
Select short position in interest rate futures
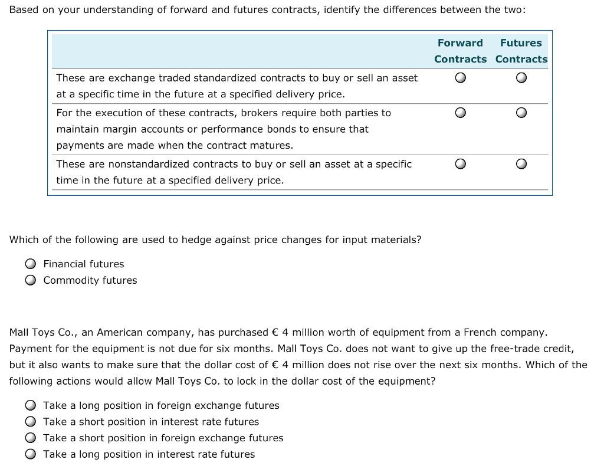coord(29,421)
